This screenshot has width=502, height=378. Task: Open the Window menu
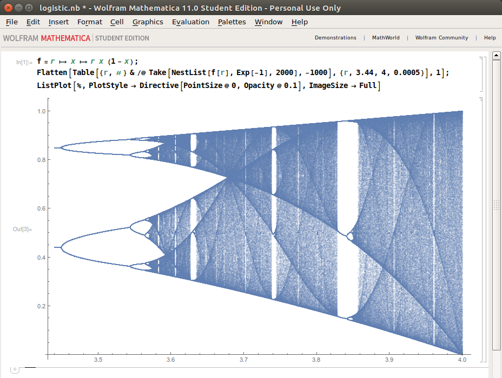pos(269,22)
